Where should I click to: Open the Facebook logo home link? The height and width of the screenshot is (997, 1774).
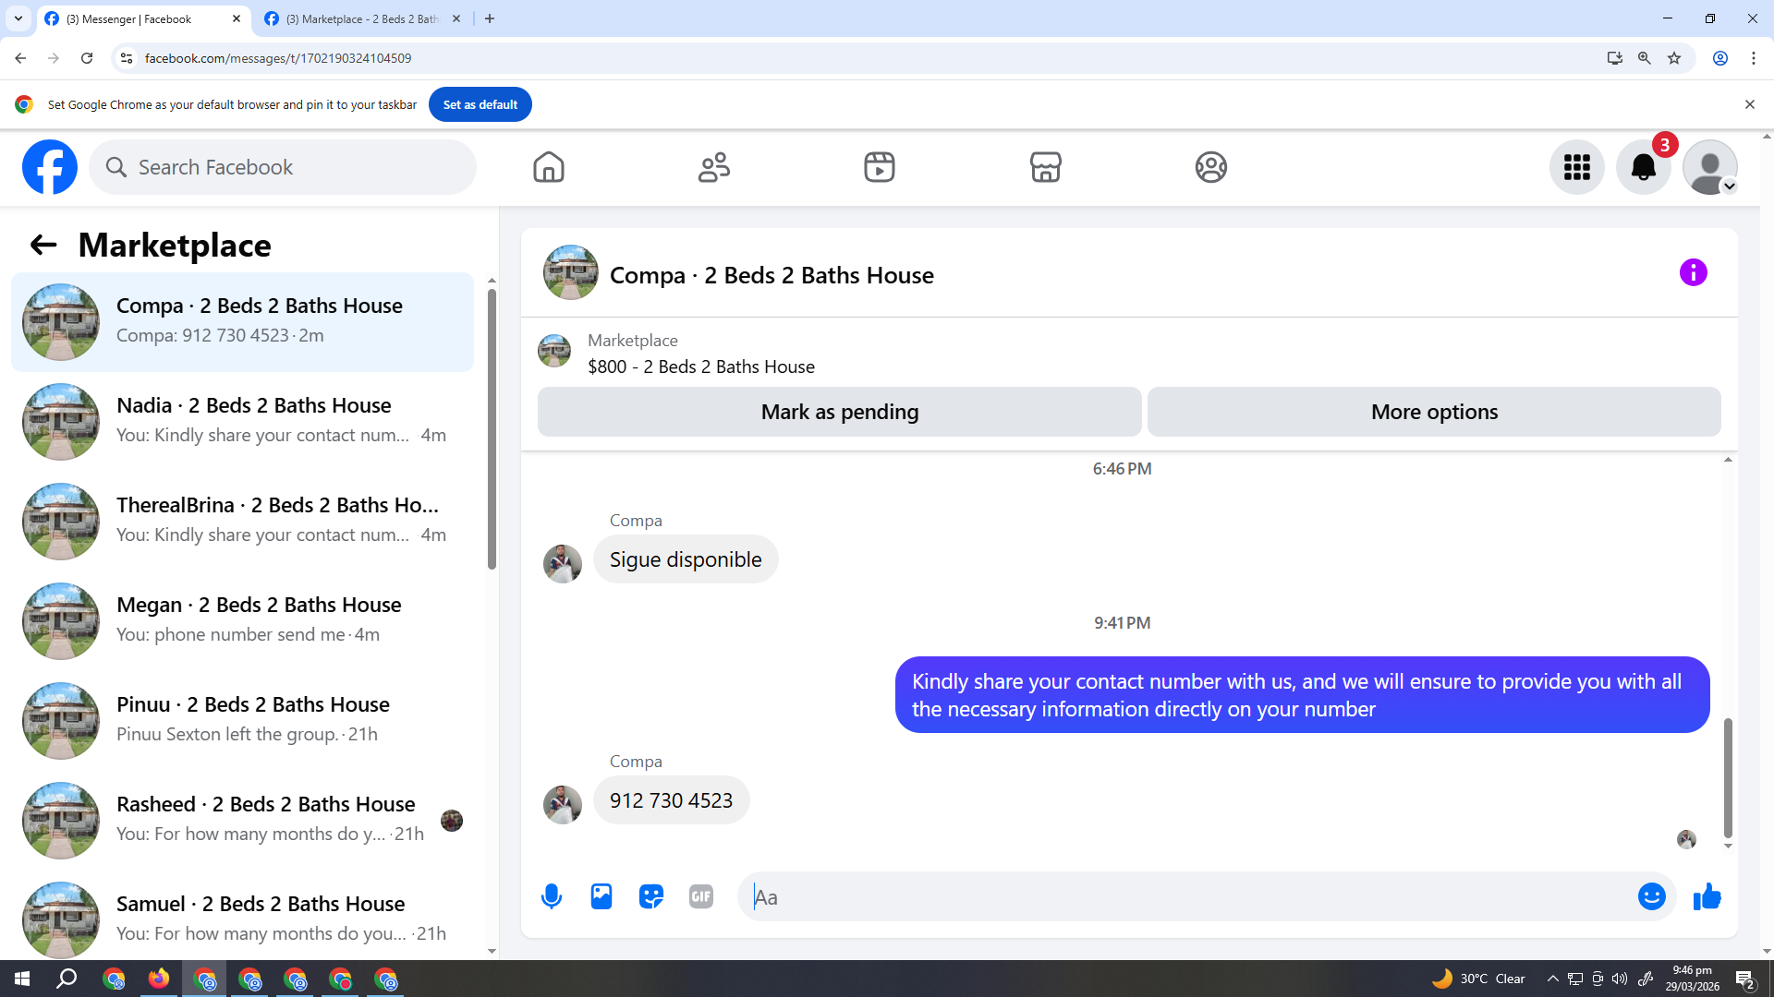[50, 167]
